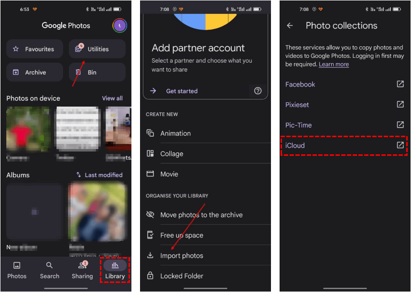Switch to the Library tab
The height and width of the screenshot is (292, 411).
pos(115,270)
